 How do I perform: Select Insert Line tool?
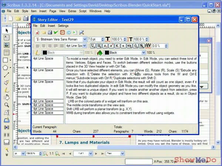click(7, 75)
